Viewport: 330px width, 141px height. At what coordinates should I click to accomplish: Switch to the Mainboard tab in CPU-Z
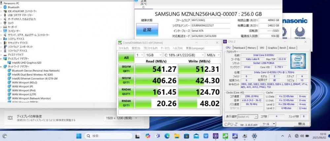coord(240,48)
